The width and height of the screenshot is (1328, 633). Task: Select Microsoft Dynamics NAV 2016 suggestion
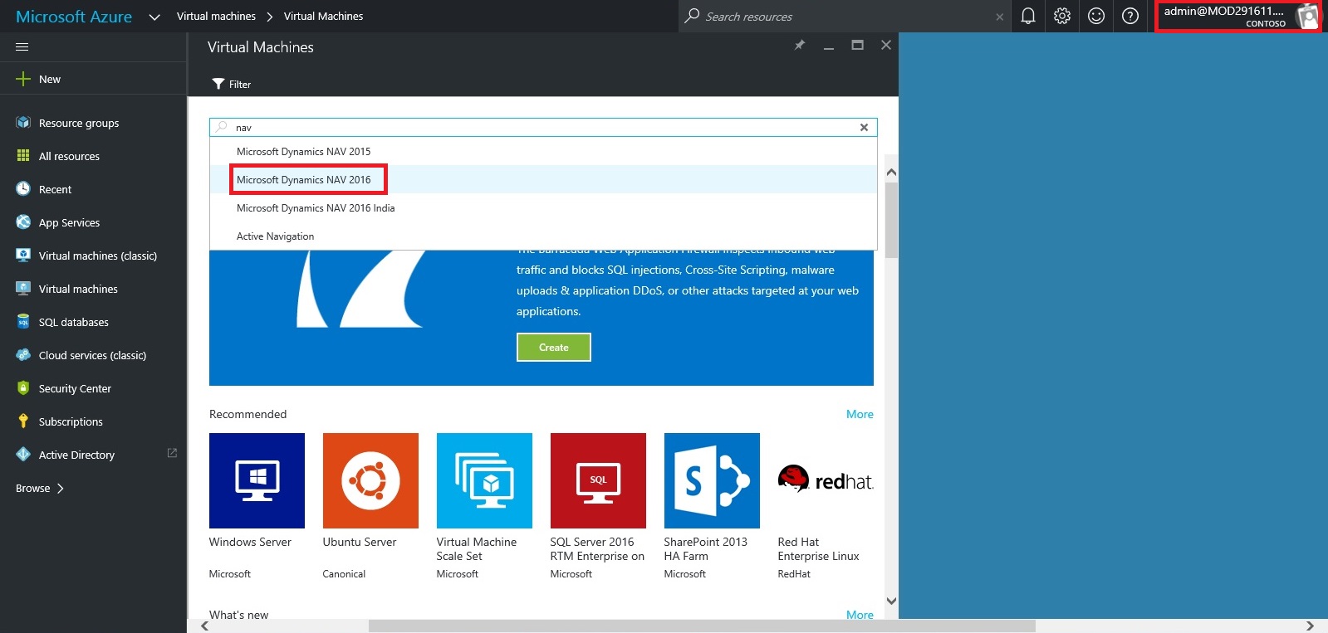click(x=304, y=180)
